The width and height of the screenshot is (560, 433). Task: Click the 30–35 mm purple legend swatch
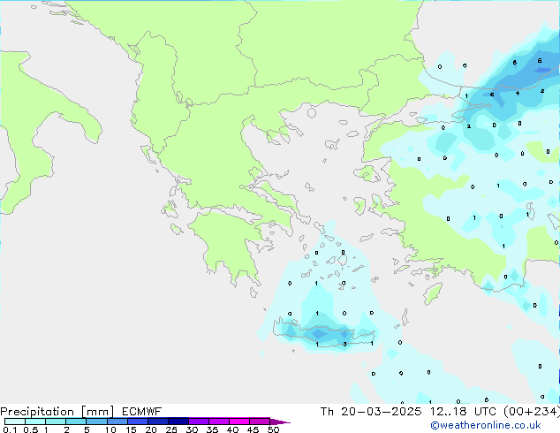click(x=198, y=422)
